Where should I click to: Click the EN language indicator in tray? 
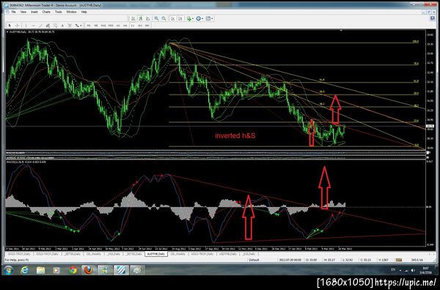point(393,269)
